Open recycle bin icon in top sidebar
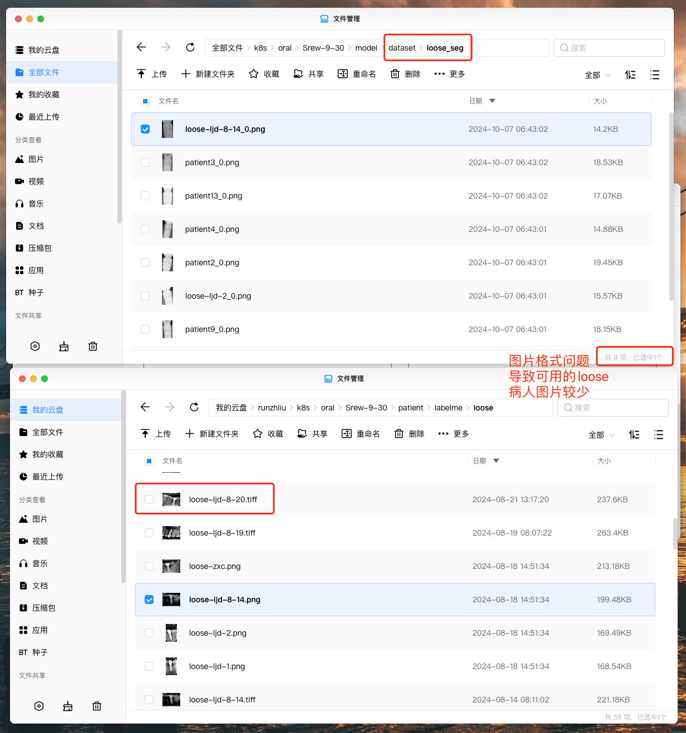This screenshot has width=686, height=733. (93, 346)
